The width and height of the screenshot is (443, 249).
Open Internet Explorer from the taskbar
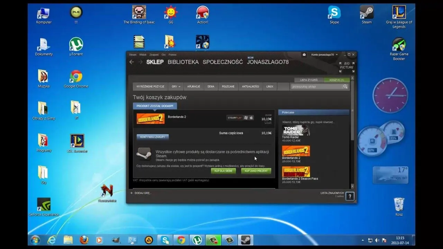[x=52, y=240]
